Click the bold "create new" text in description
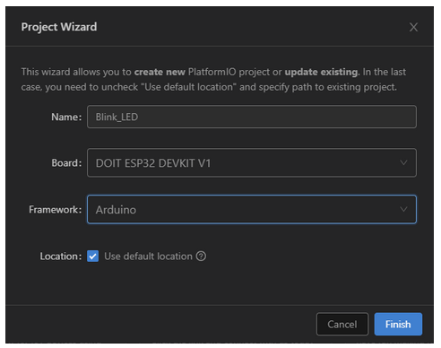Screen dimensions: 441x348 pos(160,72)
